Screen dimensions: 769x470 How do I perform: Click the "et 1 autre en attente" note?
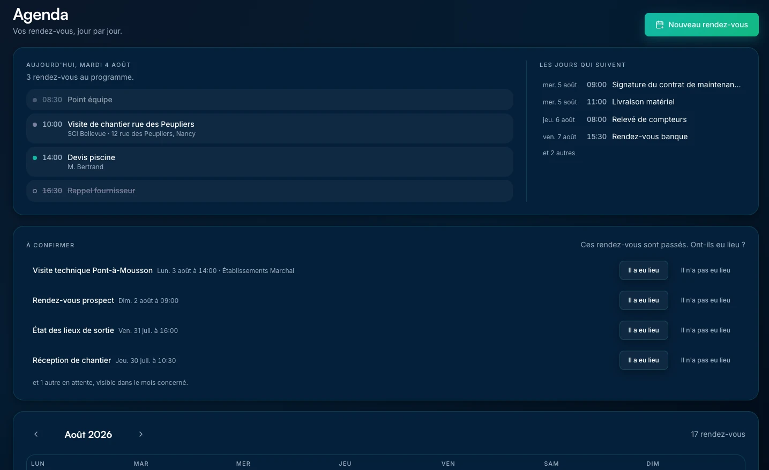110,383
